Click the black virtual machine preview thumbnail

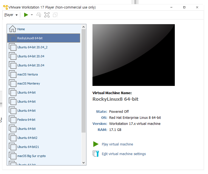134,55
